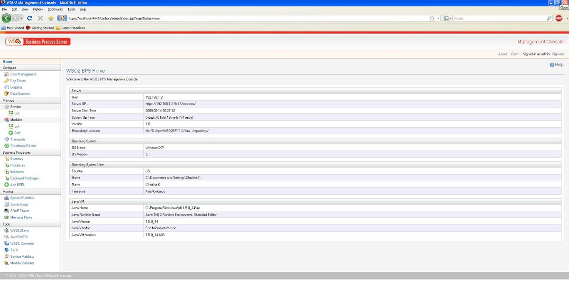Open Latest Headlines feed bookmark
The width and height of the screenshot is (569, 299).
[71, 28]
